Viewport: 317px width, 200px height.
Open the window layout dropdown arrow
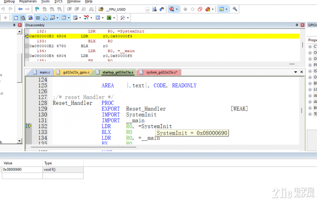click(x=226, y=9)
